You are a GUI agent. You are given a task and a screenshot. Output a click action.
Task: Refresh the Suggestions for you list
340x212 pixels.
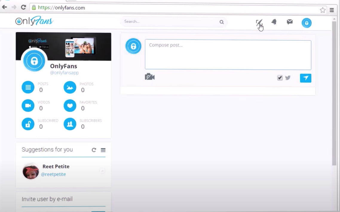coord(94,150)
